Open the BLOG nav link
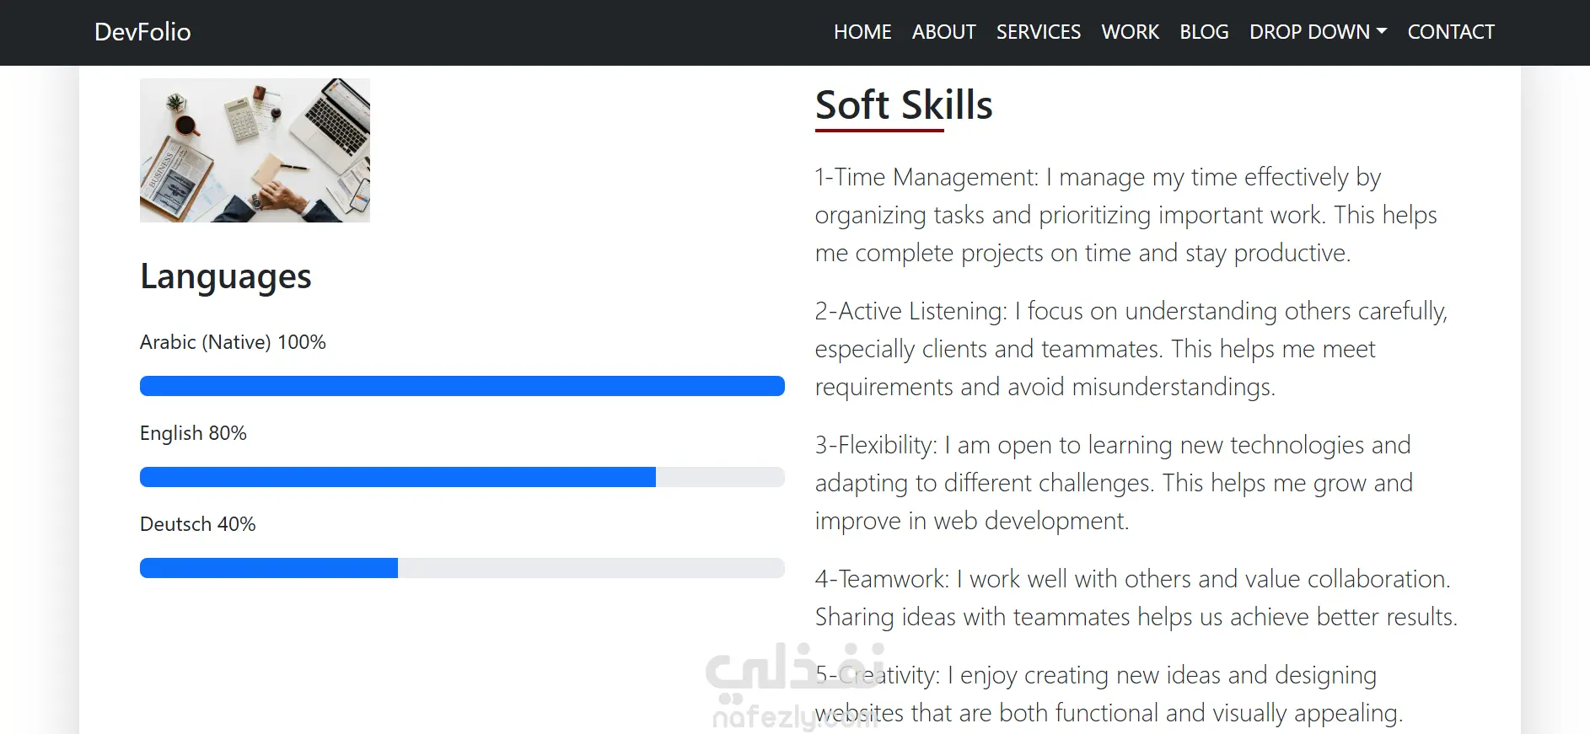The height and width of the screenshot is (734, 1590). (1204, 32)
